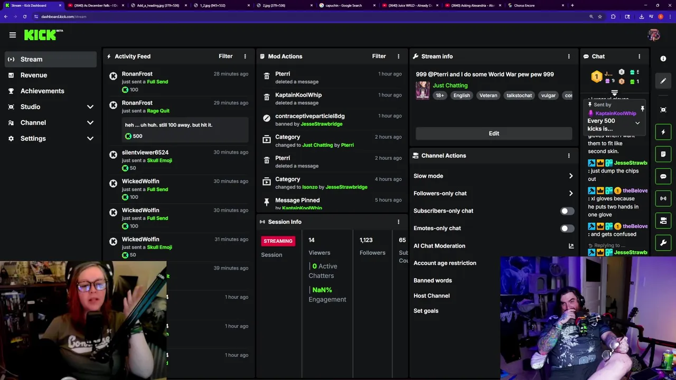This screenshot has height=380, width=676.
Task: Open Activity Feed three-dot options
Action: [x=245, y=56]
